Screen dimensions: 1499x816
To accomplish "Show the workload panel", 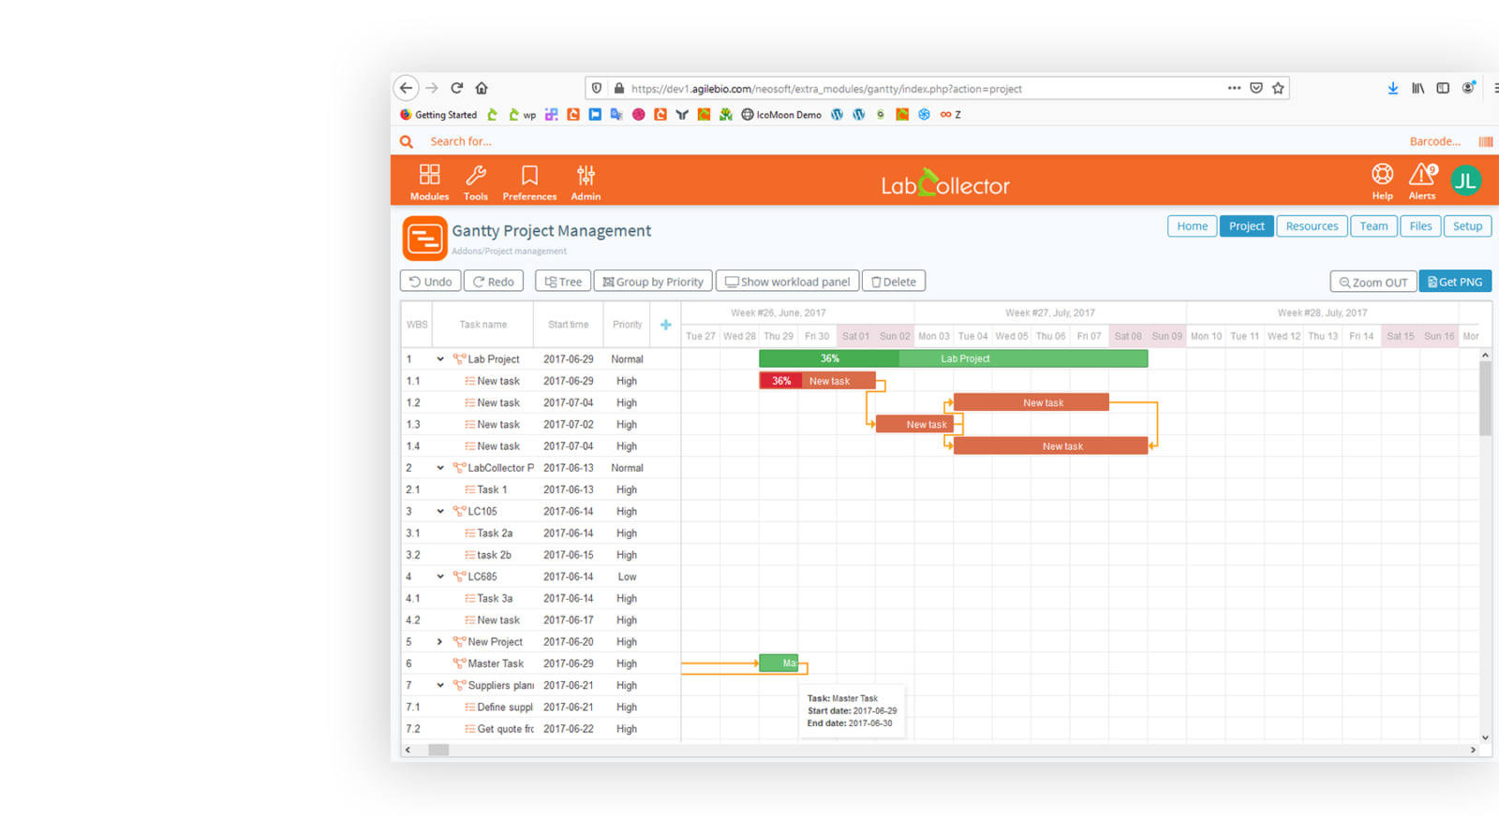I will (x=788, y=282).
